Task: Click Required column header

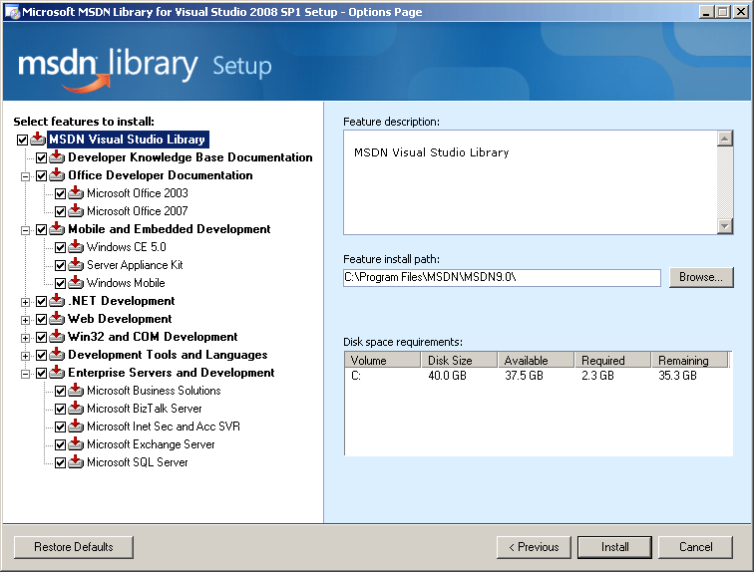Action: coord(612,360)
